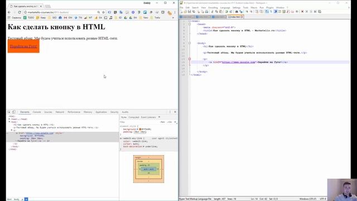
Task: Close index.html tab in Notepad++
Action: (242, 17)
